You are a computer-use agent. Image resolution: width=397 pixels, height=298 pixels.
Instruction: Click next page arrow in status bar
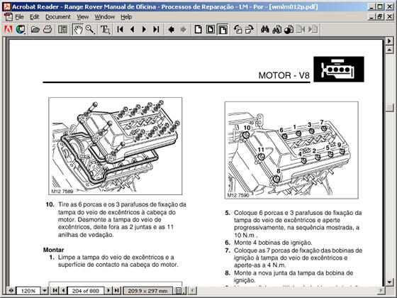click(108, 290)
